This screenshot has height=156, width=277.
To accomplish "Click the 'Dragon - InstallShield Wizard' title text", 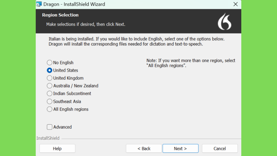I will (x=74, y=4).
